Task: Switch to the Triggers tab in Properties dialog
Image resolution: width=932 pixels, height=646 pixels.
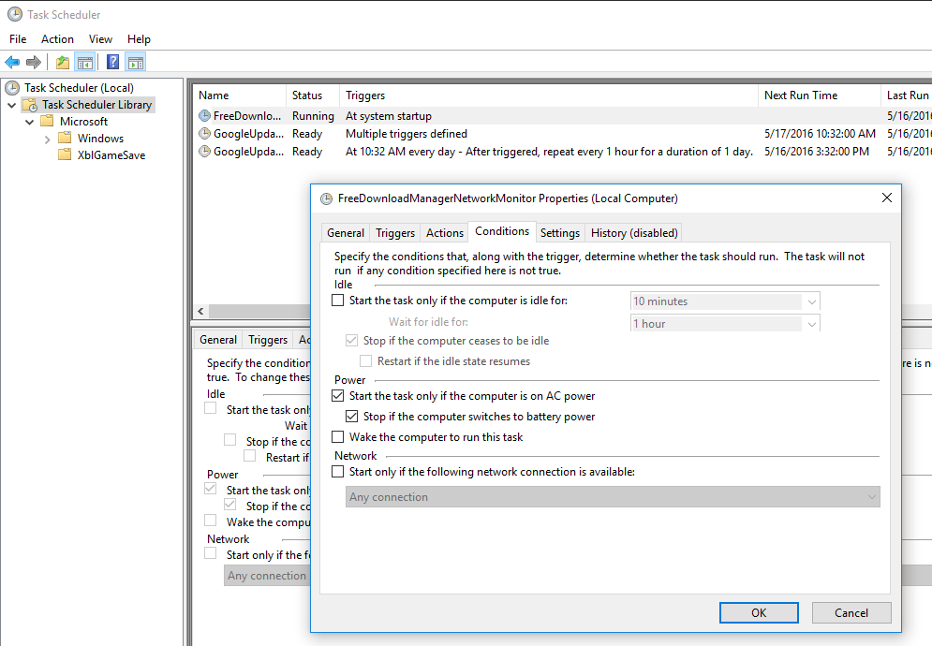Action: point(395,233)
